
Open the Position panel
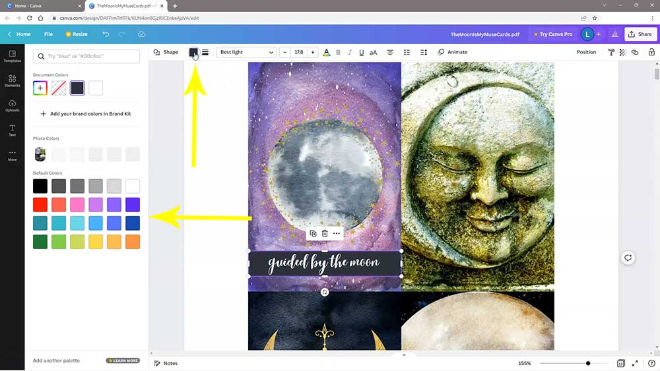[586, 52]
